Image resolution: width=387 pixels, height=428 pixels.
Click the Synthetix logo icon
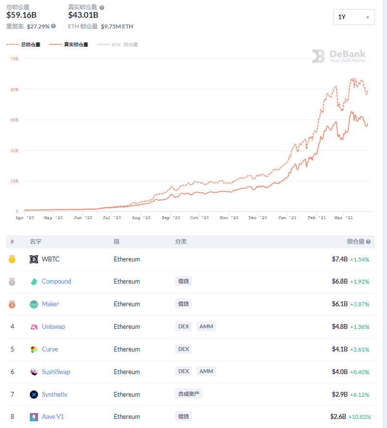coord(34,394)
